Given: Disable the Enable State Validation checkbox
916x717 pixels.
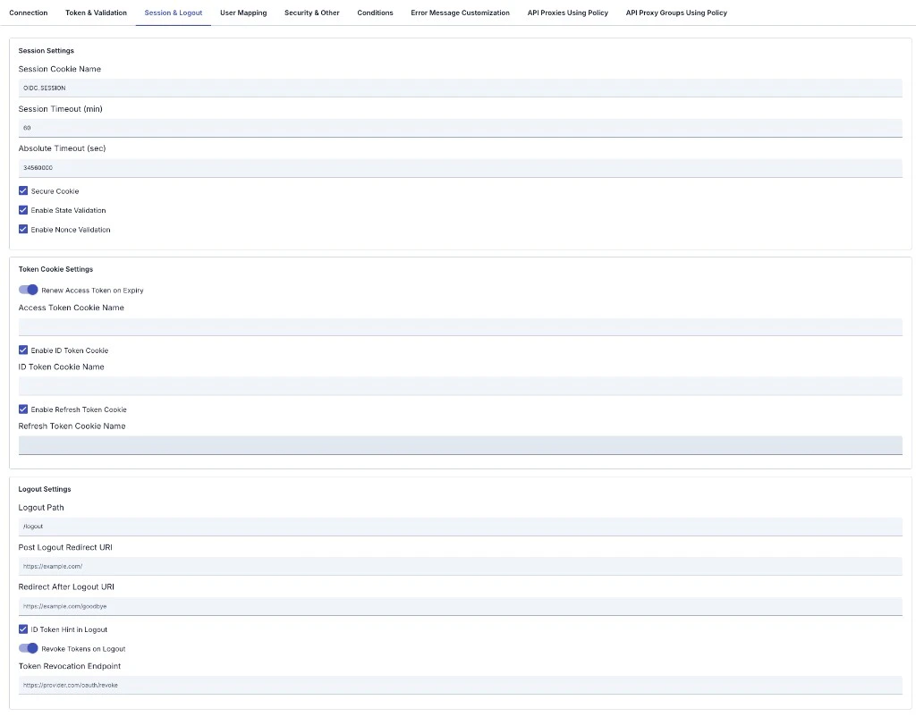Looking at the screenshot, I should point(23,210).
